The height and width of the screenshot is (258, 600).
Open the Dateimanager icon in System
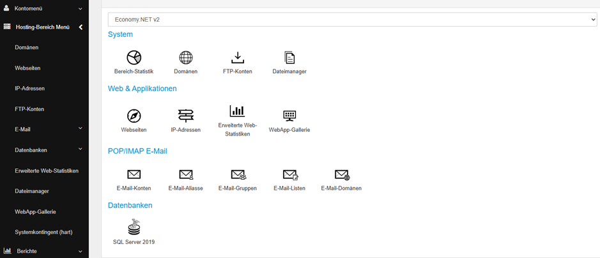(289, 58)
